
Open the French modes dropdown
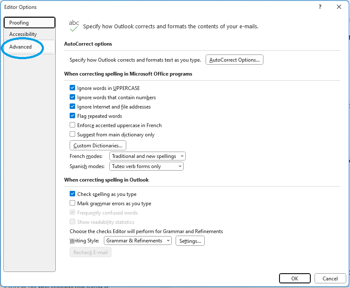(147, 156)
